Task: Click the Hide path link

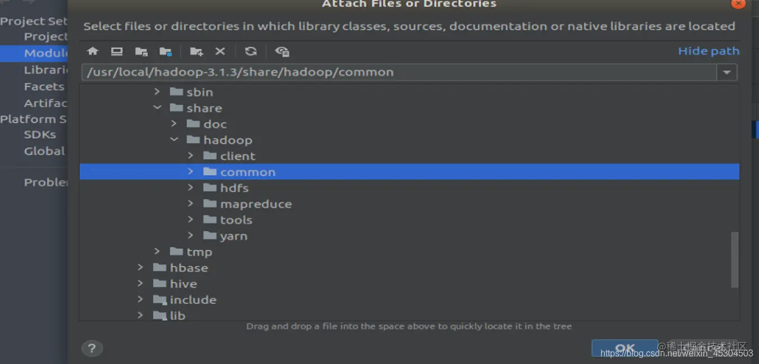Action: pos(708,51)
